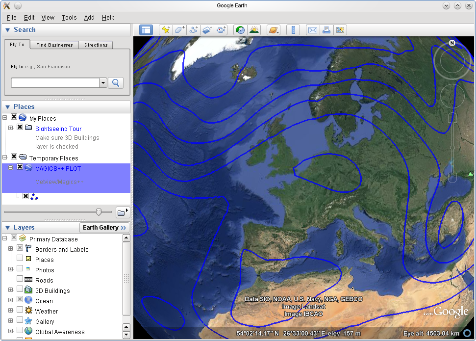Enable the 3D Buildings checkbox

[20, 289]
